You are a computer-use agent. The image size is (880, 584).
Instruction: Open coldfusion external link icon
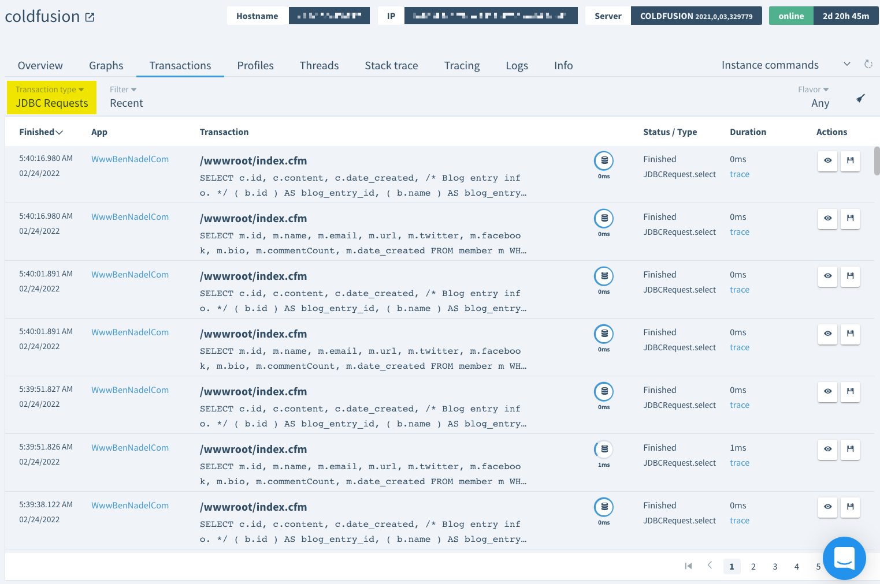[90, 17]
